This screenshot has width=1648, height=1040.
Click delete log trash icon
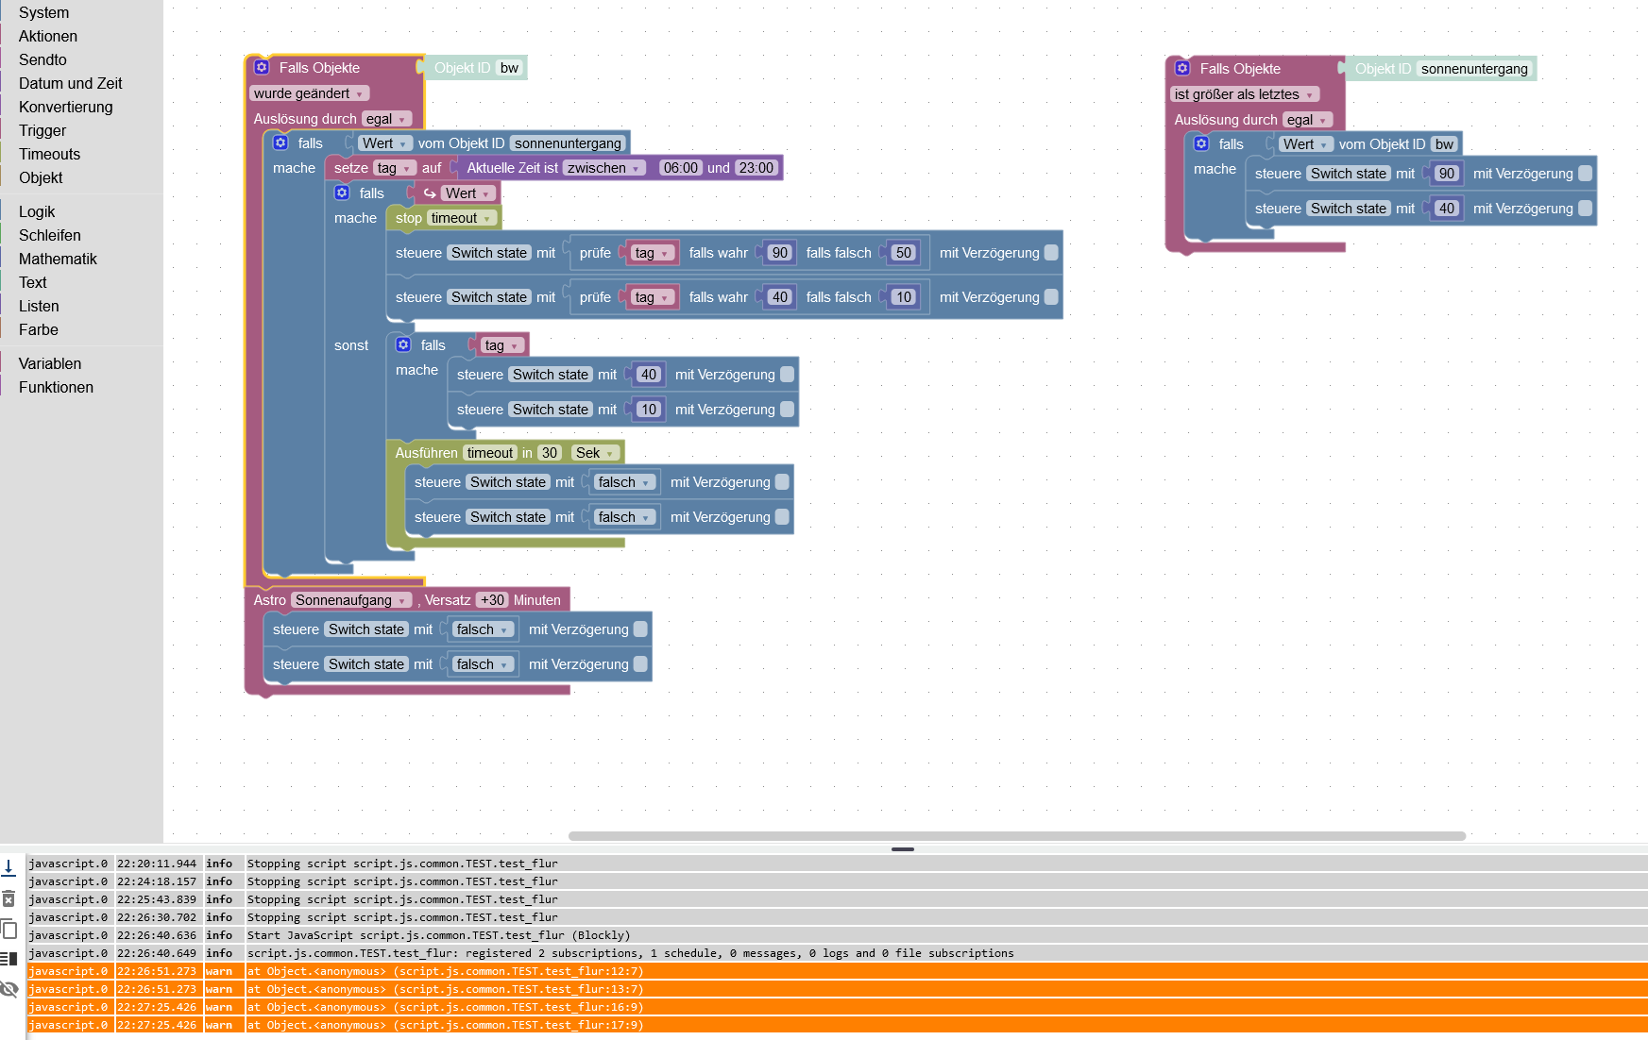click(x=8, y=898)
